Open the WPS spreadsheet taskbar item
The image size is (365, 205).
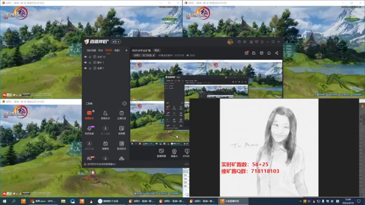(x=43, y=201)
